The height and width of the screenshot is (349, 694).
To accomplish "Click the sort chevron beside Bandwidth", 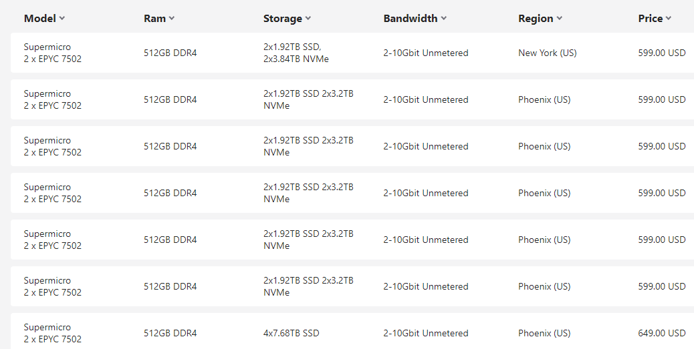I will [444, 19].
